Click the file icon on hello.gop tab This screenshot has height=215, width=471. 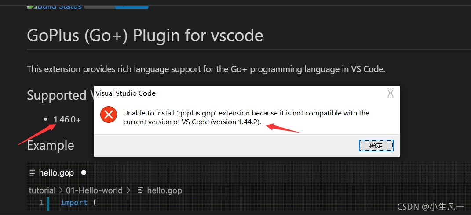pos(33,173)
